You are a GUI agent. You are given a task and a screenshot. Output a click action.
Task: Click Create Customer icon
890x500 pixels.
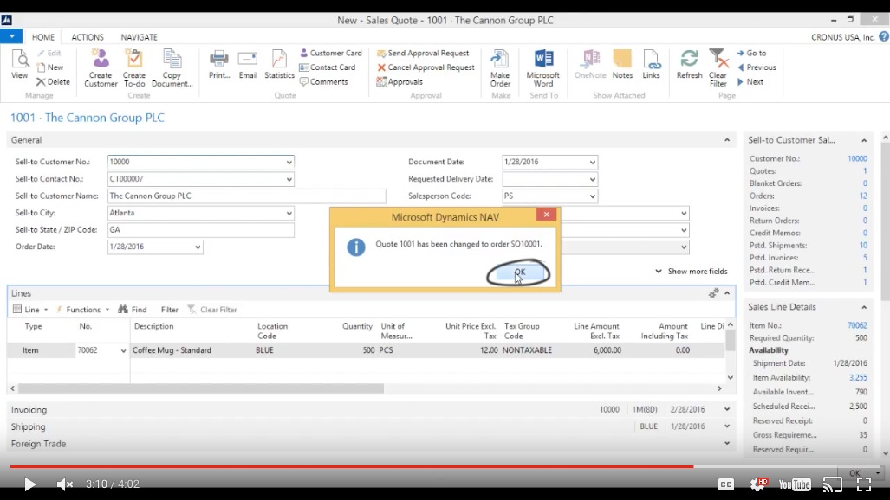point(101,67)
